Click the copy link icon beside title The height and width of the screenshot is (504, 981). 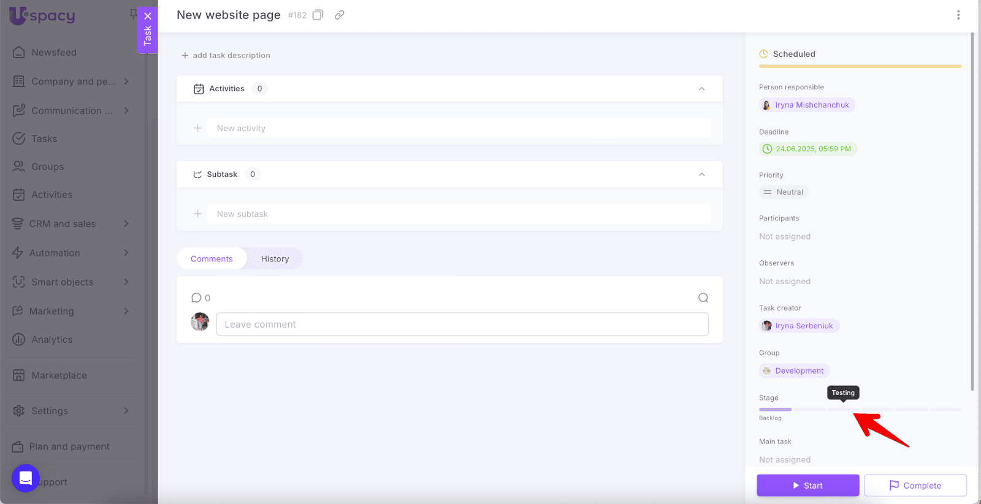[339, 15]
